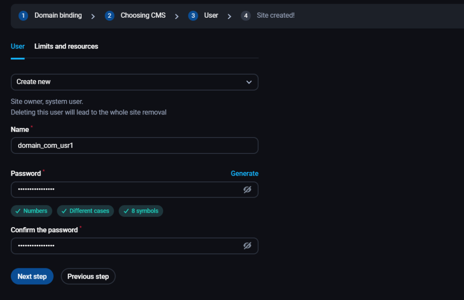Click the 8 symbols requirement badge
Screen dimensions: 464x300
pyautogui.click(x=141, y=211)
